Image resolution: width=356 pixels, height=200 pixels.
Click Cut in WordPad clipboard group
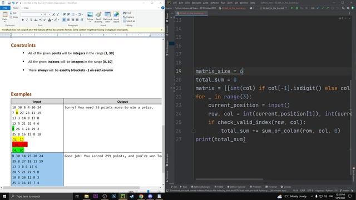click(13, 13)
